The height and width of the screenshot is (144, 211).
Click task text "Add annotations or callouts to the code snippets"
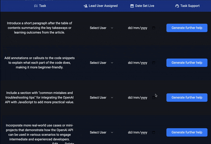39,63
